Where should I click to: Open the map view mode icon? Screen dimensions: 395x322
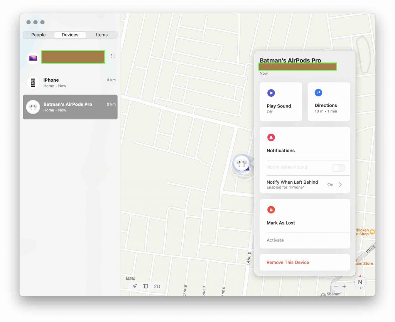[145, 286]
